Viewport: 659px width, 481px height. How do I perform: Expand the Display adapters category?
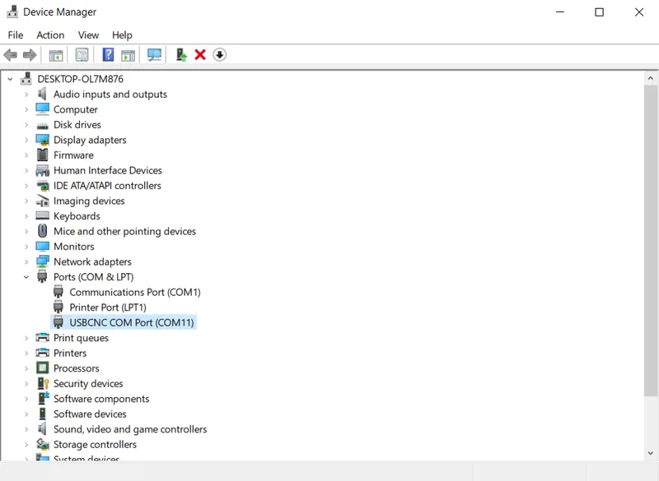[25, 140]
